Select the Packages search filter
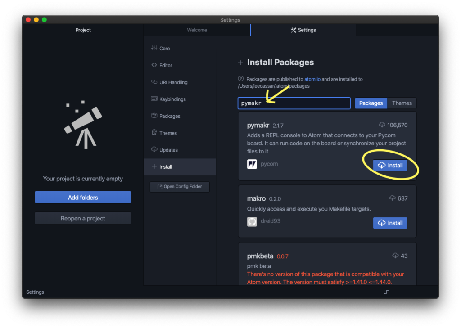Image resolution: width=461 pixels, height=328 pixels. [371, 103]
